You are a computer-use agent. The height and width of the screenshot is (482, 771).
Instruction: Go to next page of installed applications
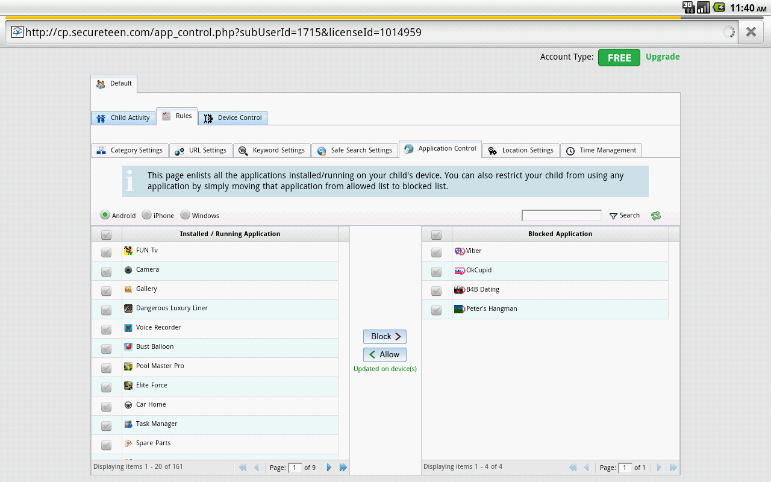[x=329, y=467]
